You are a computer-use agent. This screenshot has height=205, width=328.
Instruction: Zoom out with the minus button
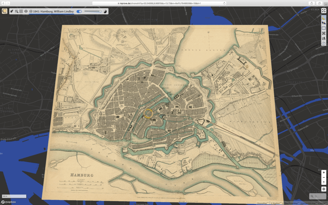(x=324, y=177)
